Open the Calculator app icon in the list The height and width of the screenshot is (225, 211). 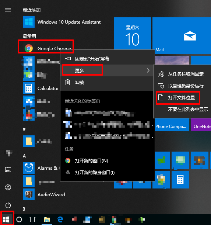29,88
